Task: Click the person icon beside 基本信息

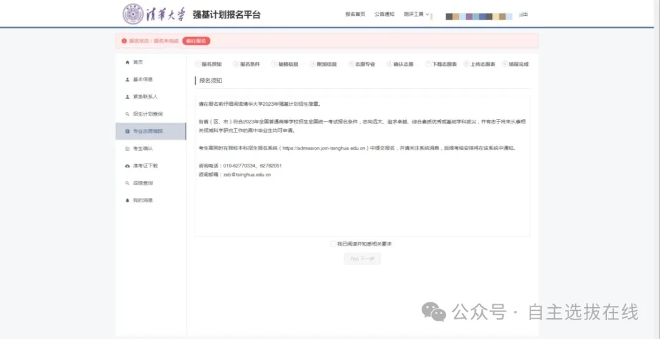Action: [x=127, y=79]
